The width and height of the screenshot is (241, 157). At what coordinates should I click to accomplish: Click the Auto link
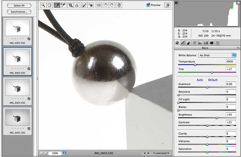(200, 80)
